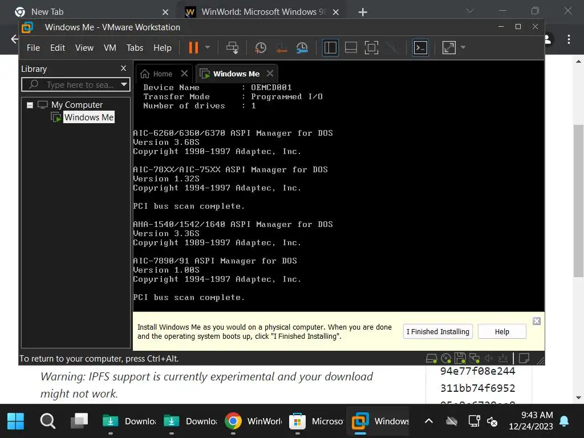This screenshot has height=438, width=584.
Task: Open the Help menu
Action: tap(163, 48)
